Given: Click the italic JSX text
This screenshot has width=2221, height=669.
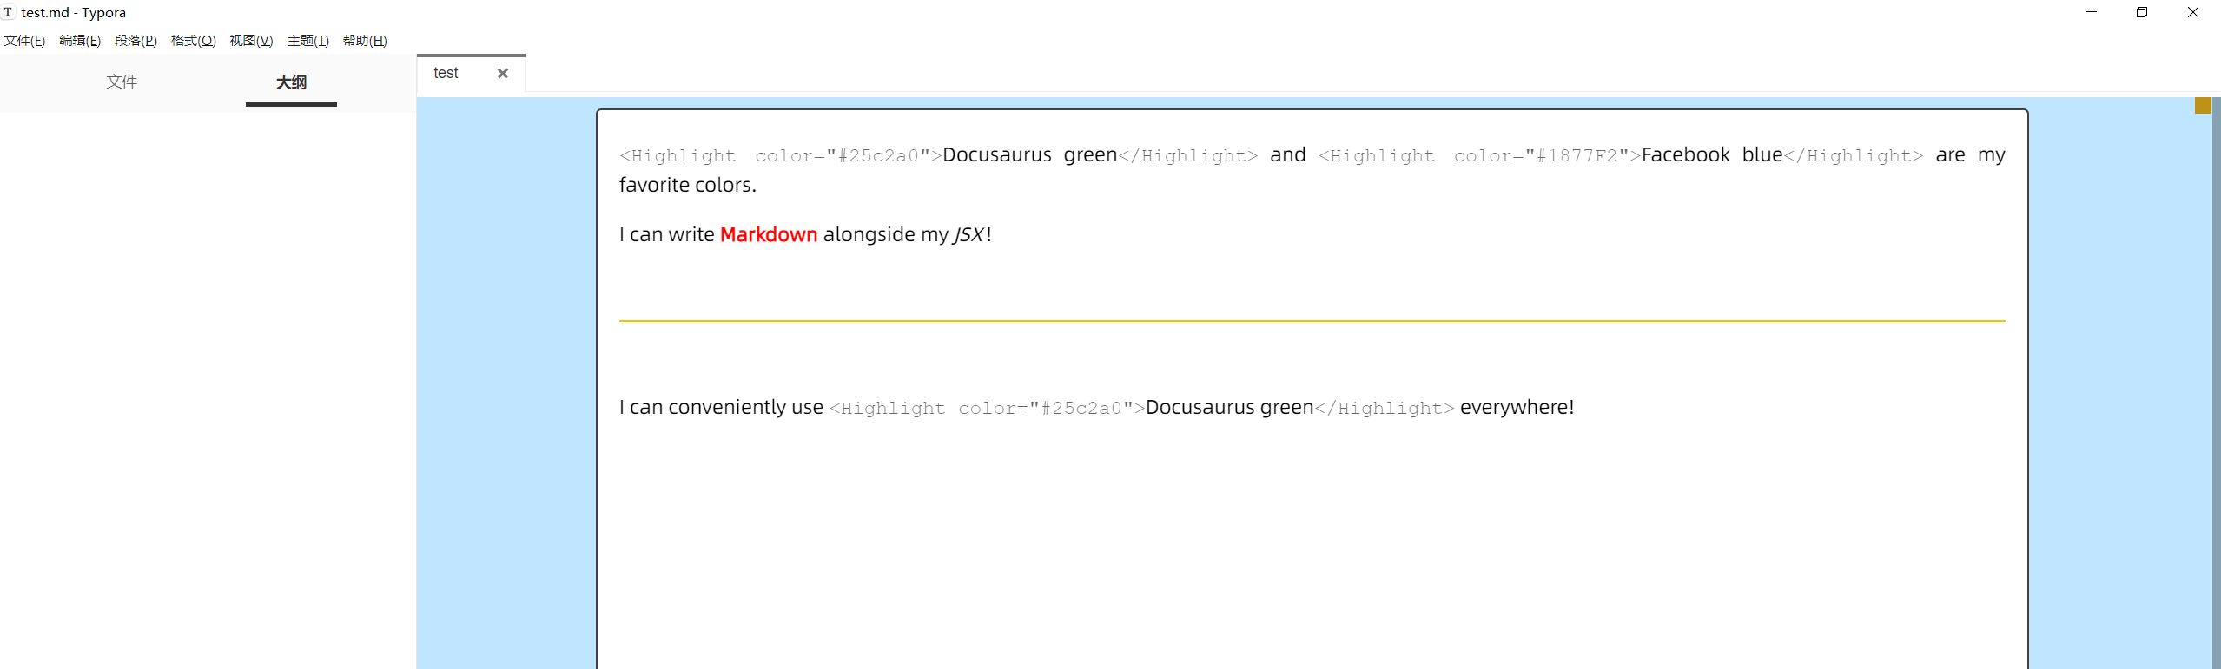Looking at the screenshot, I should pos(968,235).
